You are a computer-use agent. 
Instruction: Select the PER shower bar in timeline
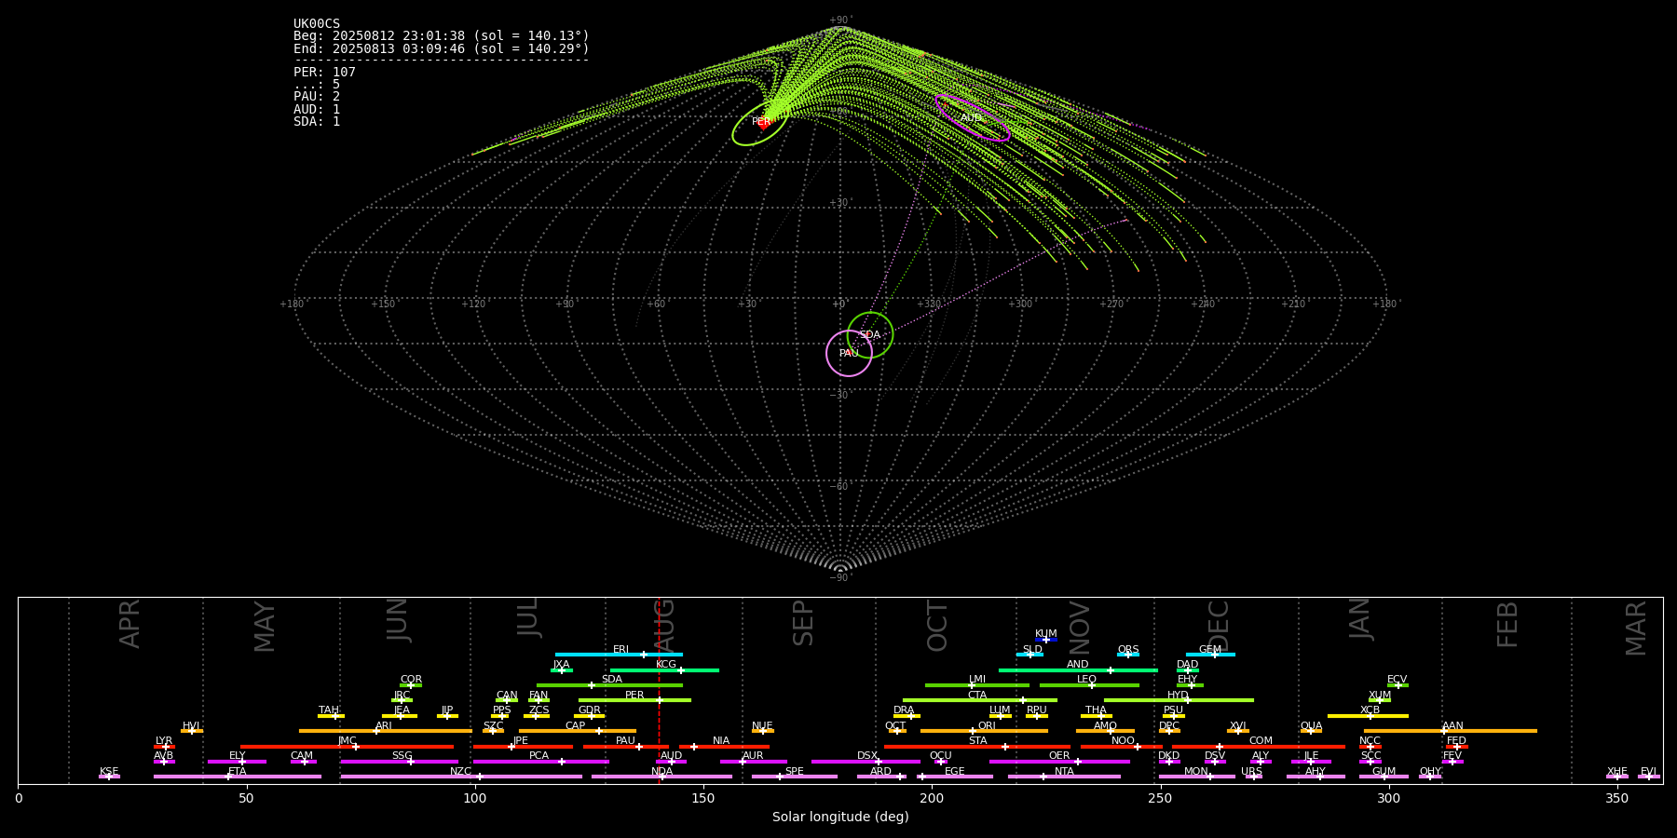(x=634, y=700)
